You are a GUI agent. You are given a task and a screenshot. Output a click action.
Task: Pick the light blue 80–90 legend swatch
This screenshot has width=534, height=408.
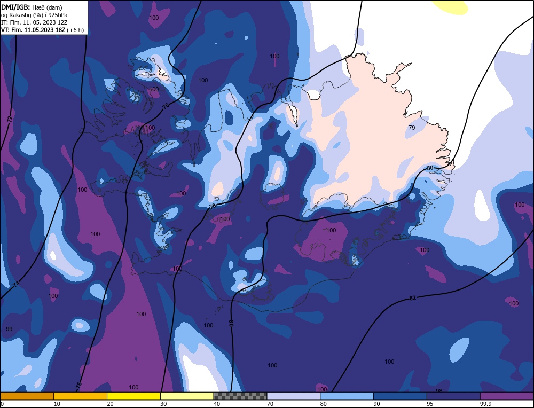347,396
